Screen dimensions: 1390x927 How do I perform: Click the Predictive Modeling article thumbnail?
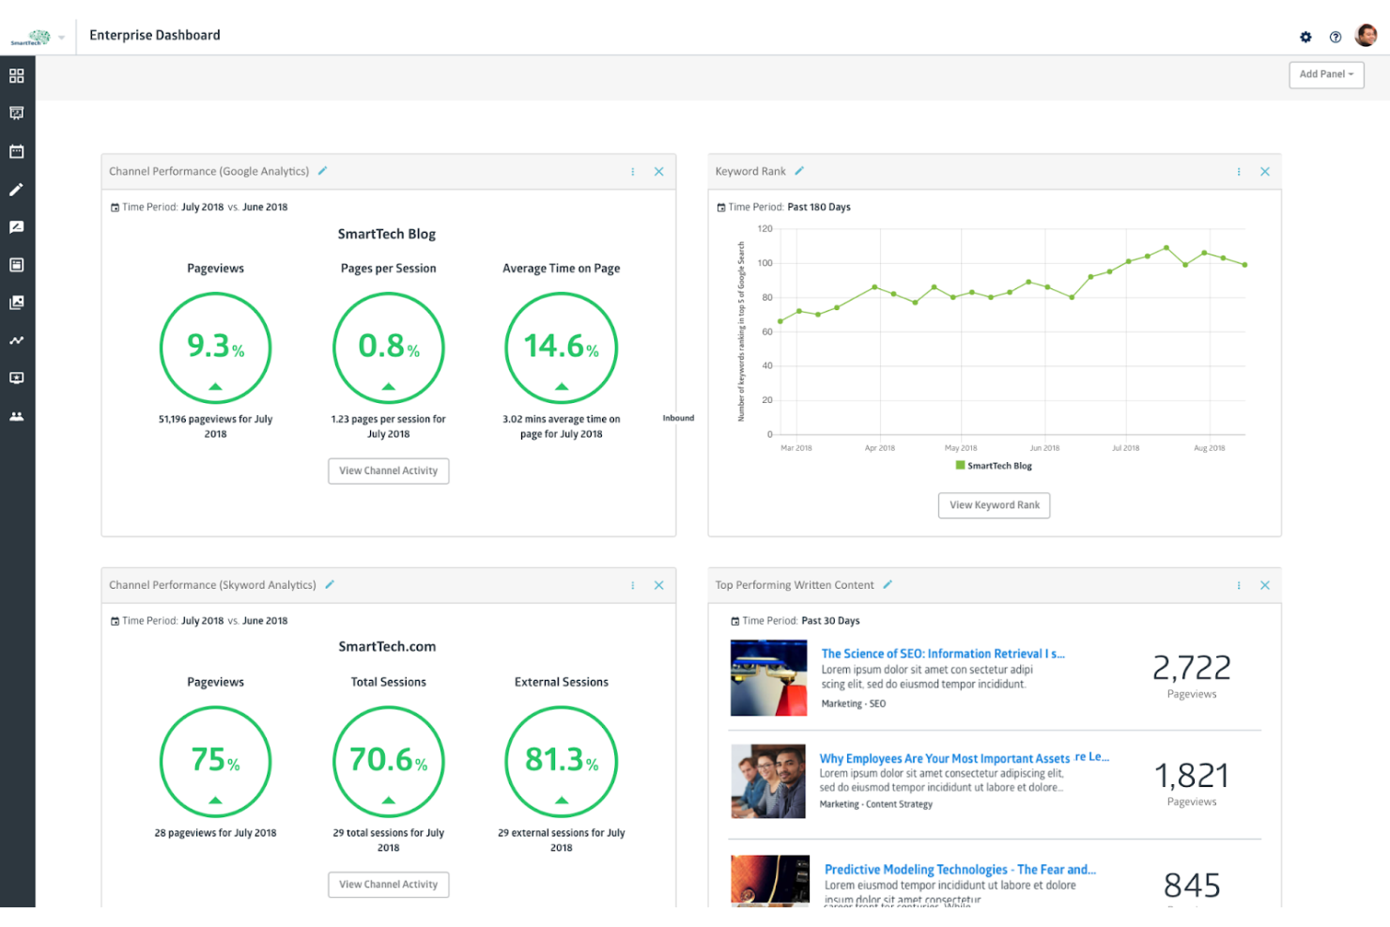[770, 881]
